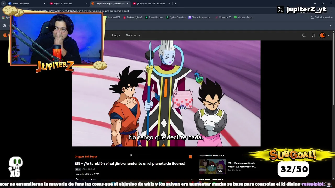335x188 pixels.
Task: Open the Crunchyroll search icon
Action: pyautogui.click(x=304, y=35)
